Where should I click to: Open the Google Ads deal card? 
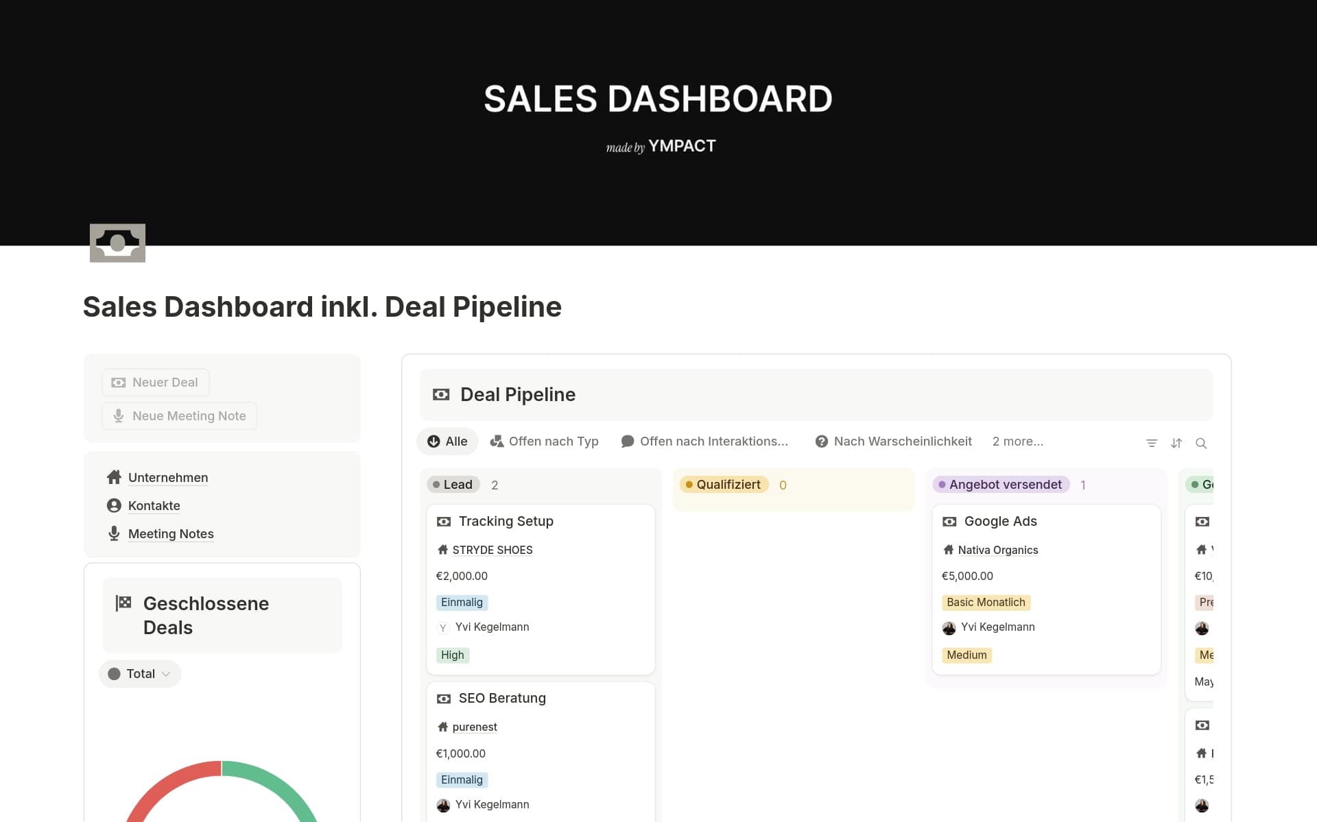click(1000, 521)
